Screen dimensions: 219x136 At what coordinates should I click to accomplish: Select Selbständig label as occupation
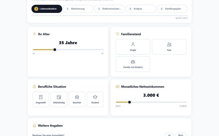pos(59,103)
